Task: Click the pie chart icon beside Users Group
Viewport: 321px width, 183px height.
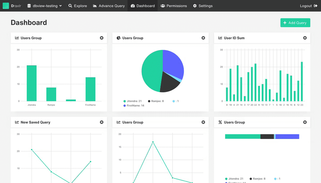Action: point(118,38)
